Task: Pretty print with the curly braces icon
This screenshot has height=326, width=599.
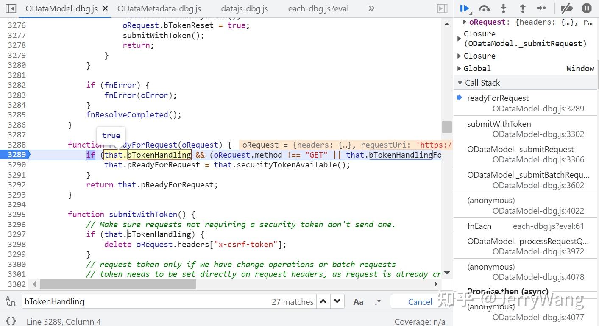Action: pyautogui.click(x=11, y=321)
